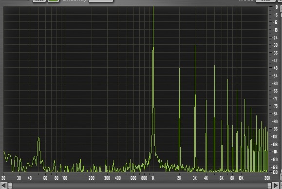This screenshot has height=189, width=282.
Task: Click the 0 dB level scale label
Action: pos(277,7)
